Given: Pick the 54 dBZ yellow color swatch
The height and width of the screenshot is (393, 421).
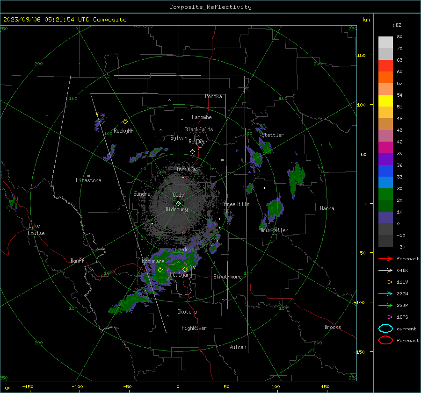Looking at the screenshot, I should click(x=385, y=100).
